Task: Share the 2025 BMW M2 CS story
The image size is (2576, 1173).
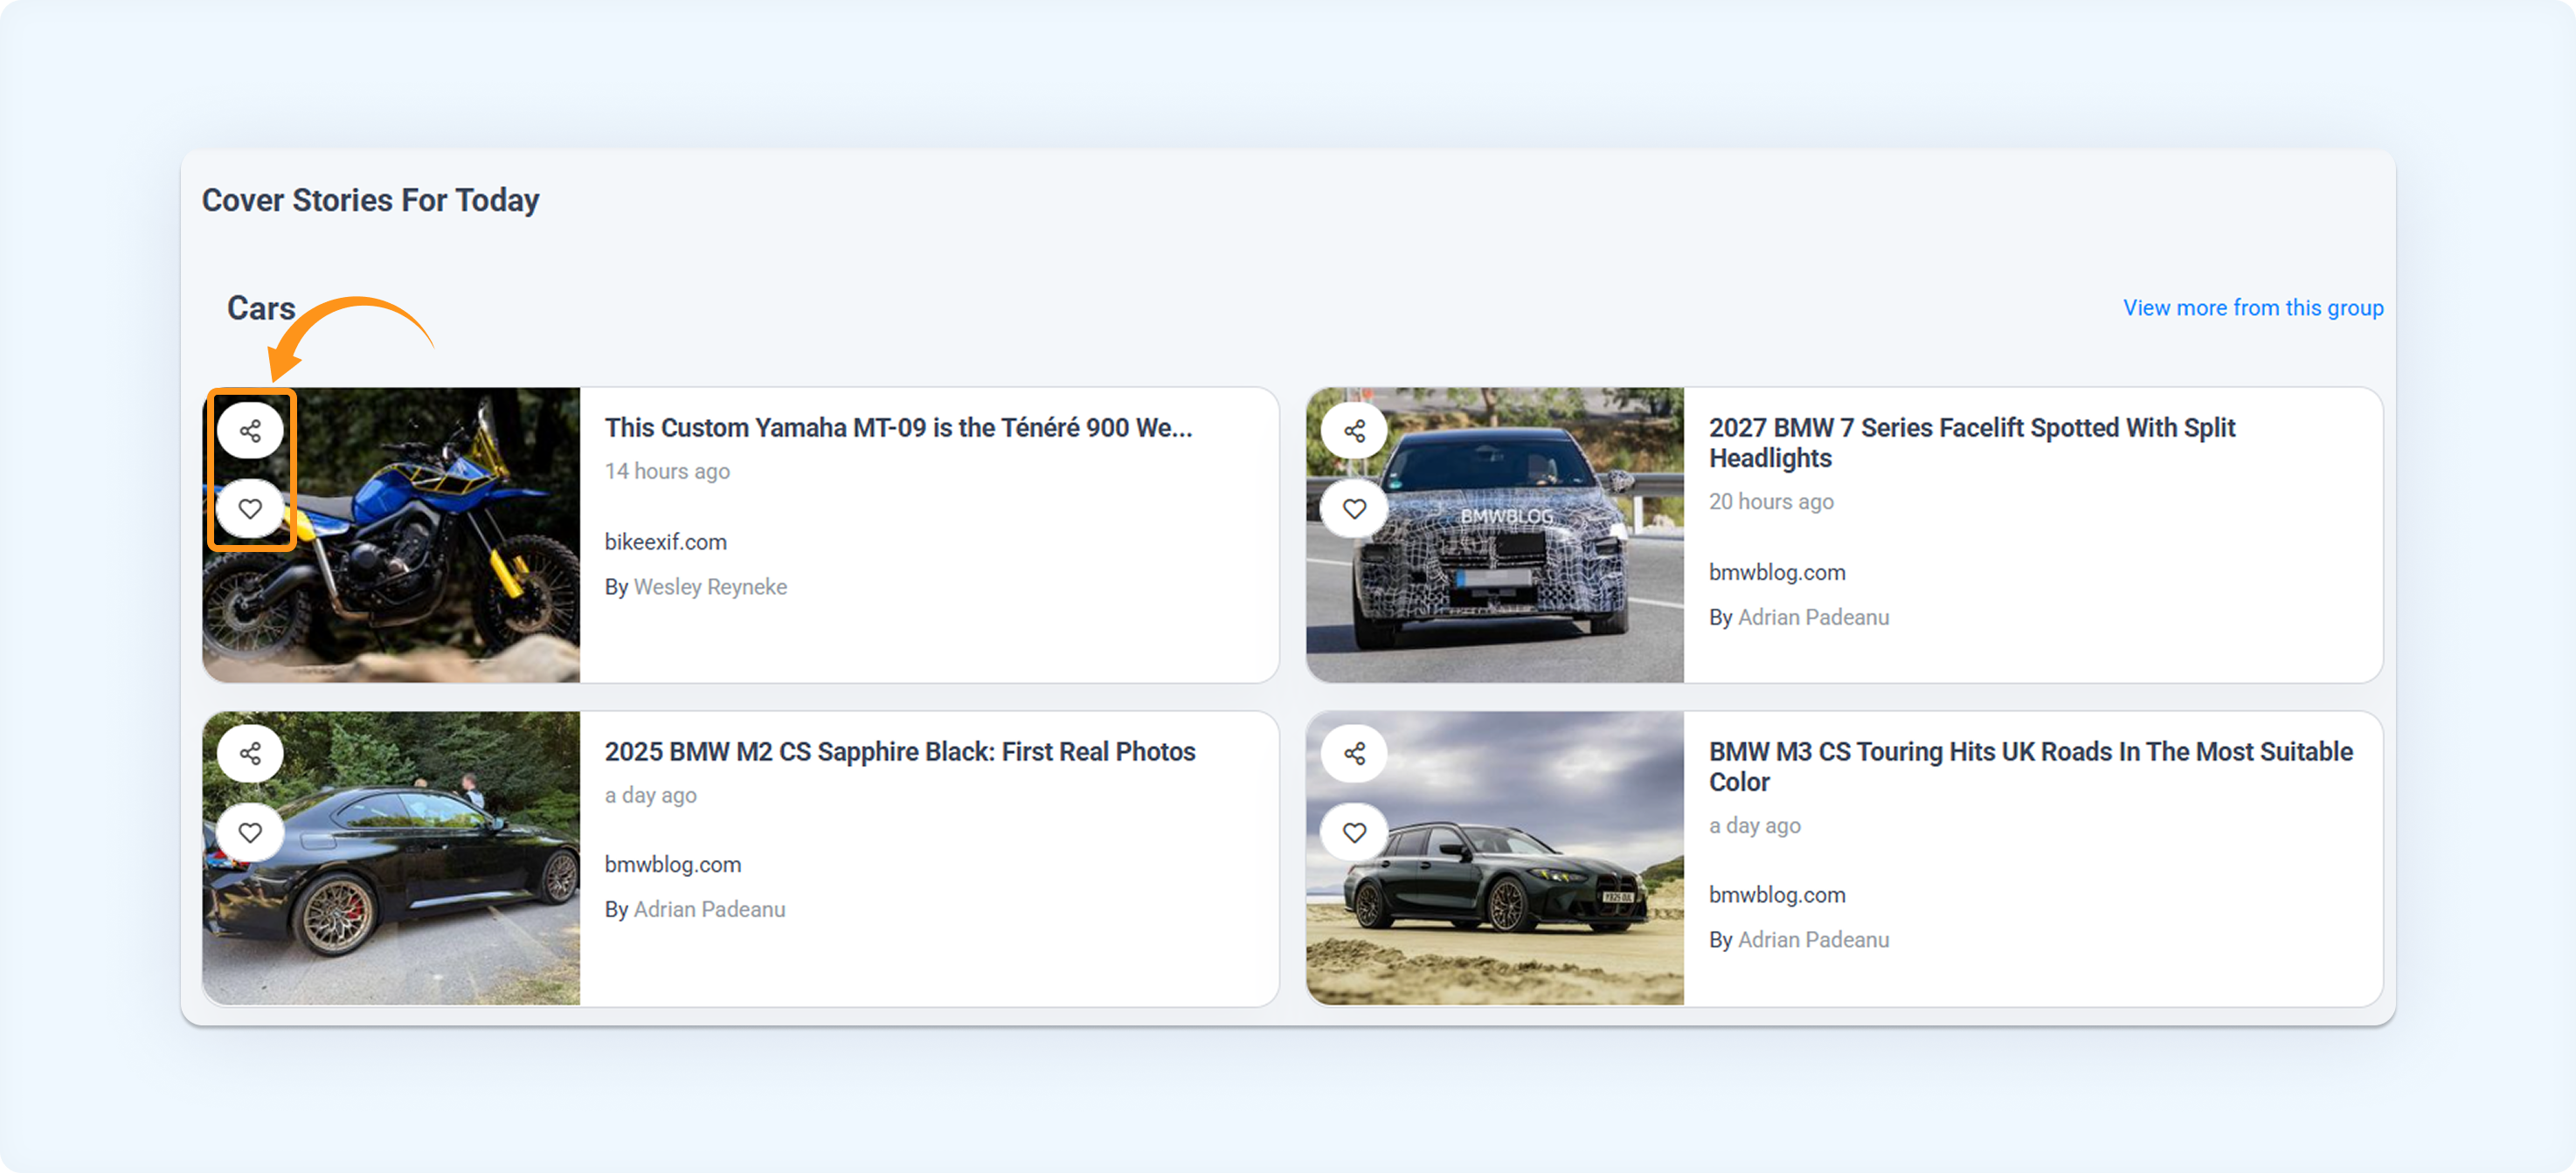Action: [x=250, y=754]
